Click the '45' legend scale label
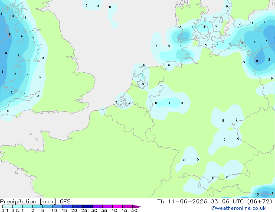 pos(124,210)
